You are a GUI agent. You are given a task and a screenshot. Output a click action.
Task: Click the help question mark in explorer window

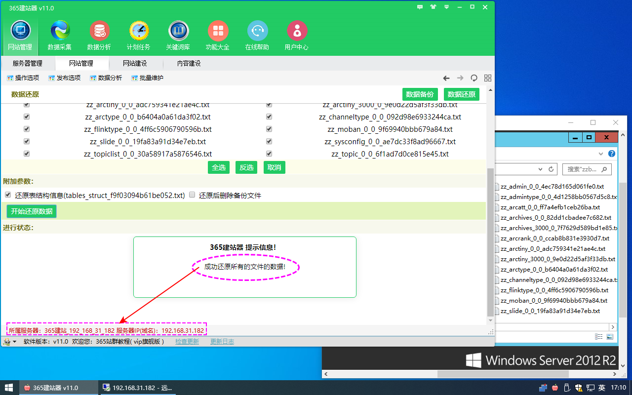coord(612,154)
